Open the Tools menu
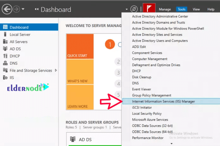Screen dimensions: 220x146 181,9
